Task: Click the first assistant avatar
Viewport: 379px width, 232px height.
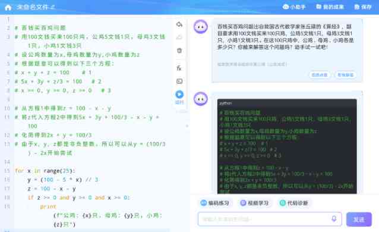Action: 201,27
